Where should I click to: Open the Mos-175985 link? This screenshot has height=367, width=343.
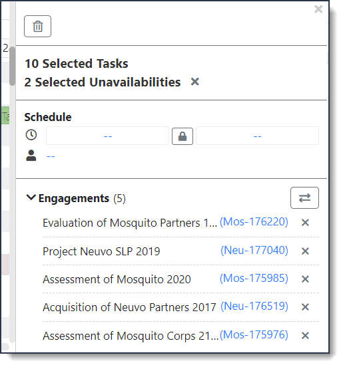[254, 279]
